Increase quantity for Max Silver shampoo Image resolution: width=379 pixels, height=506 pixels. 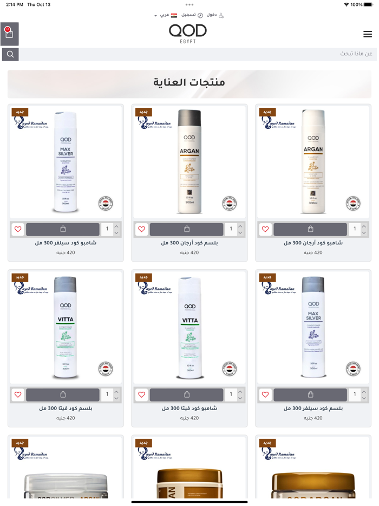pyautogui.click(x=116, y=226)
